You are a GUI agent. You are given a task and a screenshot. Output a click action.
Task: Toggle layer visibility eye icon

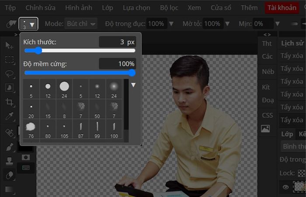click(286, 187)
